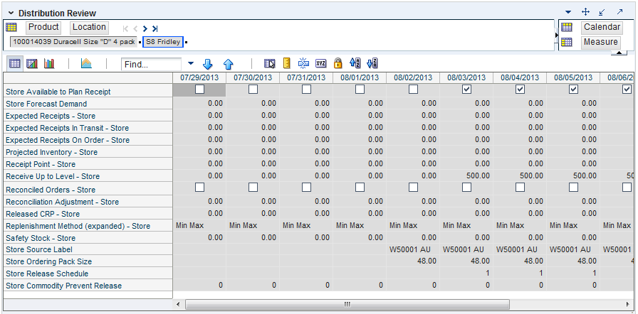Collapse the Distribution Review panel chevron
The image size is (638, 314).
(11, 13)
